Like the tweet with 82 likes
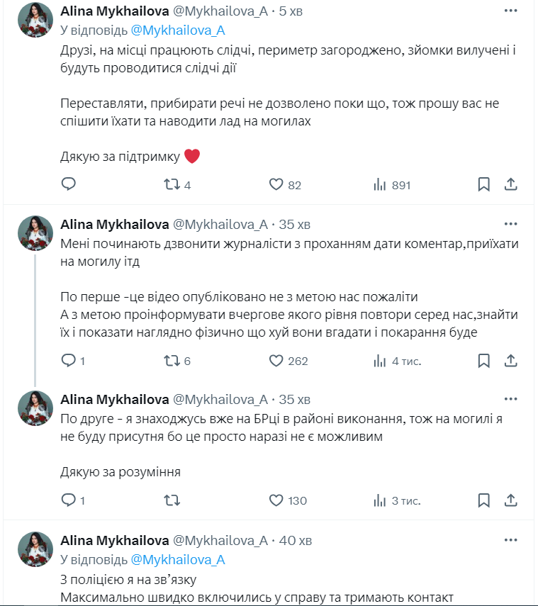The height and width of the screenshot is (606, 538). (276, 184)
